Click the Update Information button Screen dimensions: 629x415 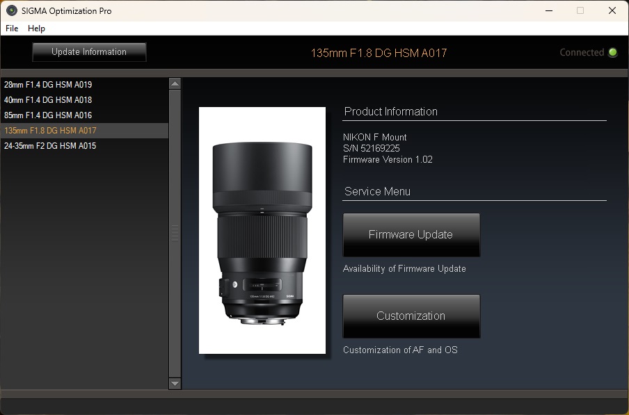pos(89,52)
